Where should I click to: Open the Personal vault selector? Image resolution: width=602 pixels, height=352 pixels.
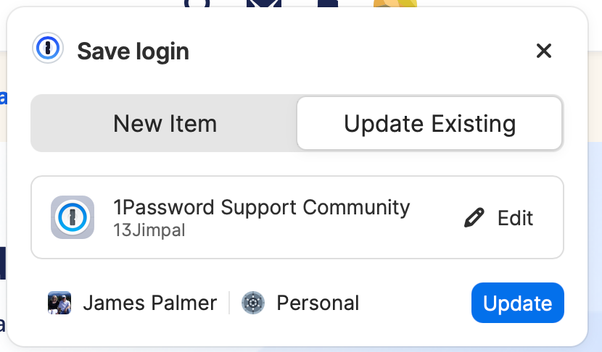[x=317, y=303]
